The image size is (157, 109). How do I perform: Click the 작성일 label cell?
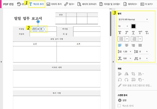21,29
